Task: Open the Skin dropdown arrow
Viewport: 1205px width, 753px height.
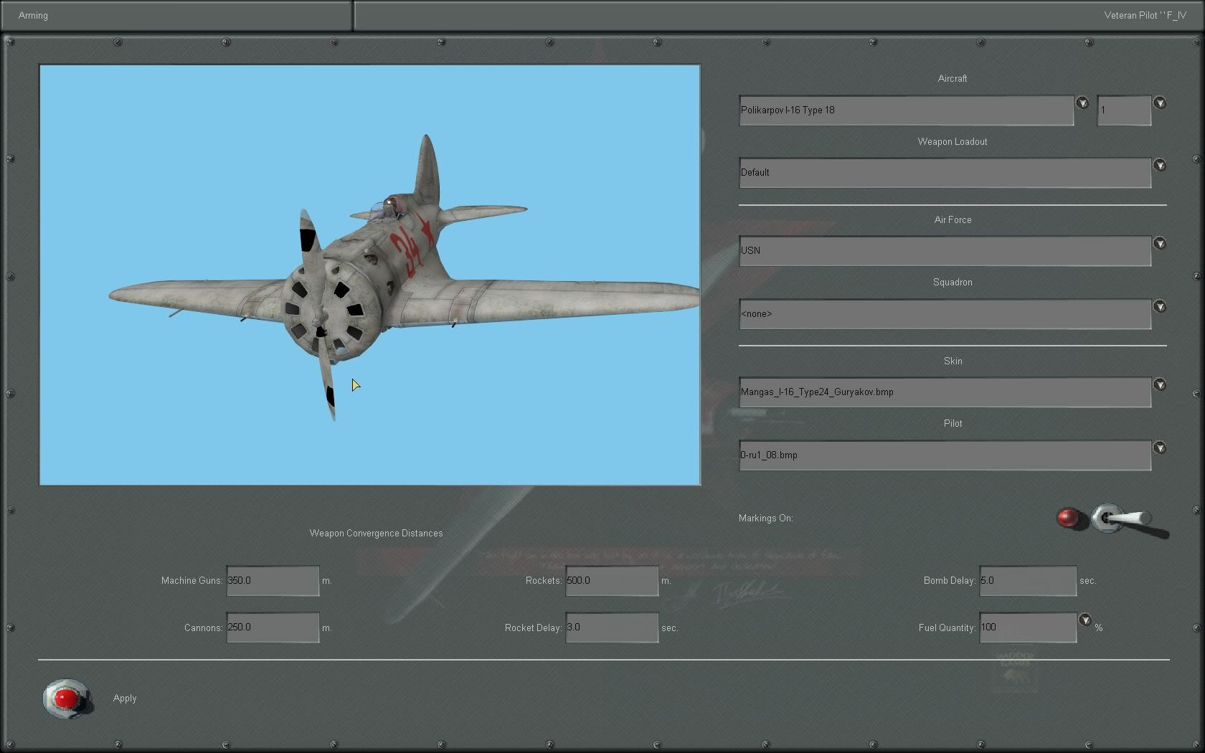Action: 1160,385
